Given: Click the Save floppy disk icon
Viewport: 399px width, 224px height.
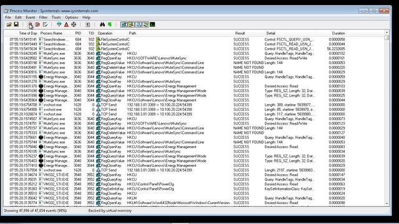Looking at the screenshot, I should (x=16, y=25).
